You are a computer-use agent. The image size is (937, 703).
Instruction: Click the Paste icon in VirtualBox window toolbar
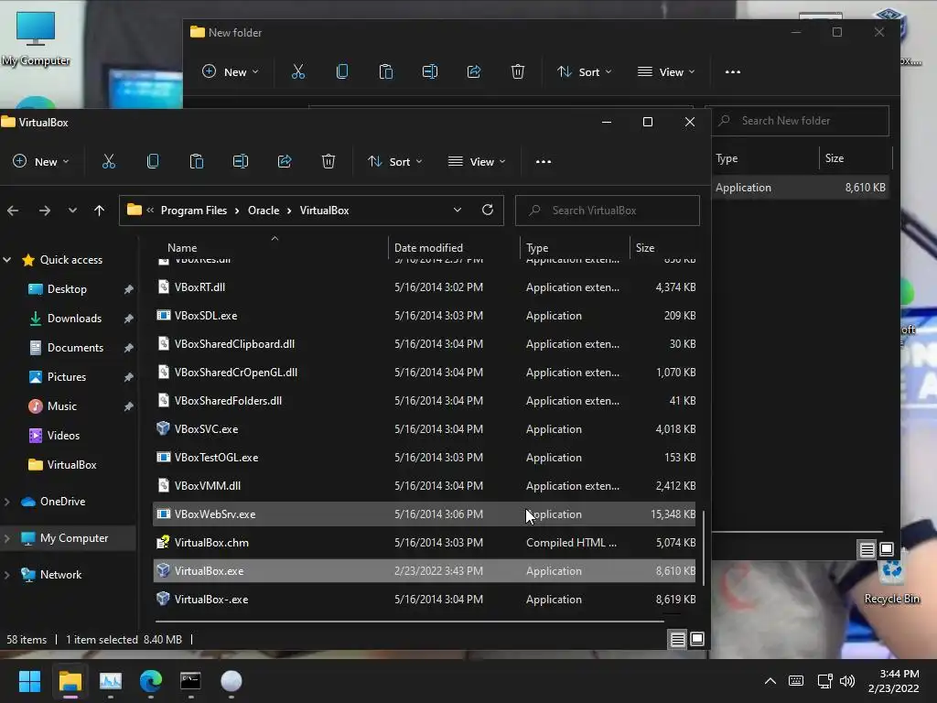(197, 161)
